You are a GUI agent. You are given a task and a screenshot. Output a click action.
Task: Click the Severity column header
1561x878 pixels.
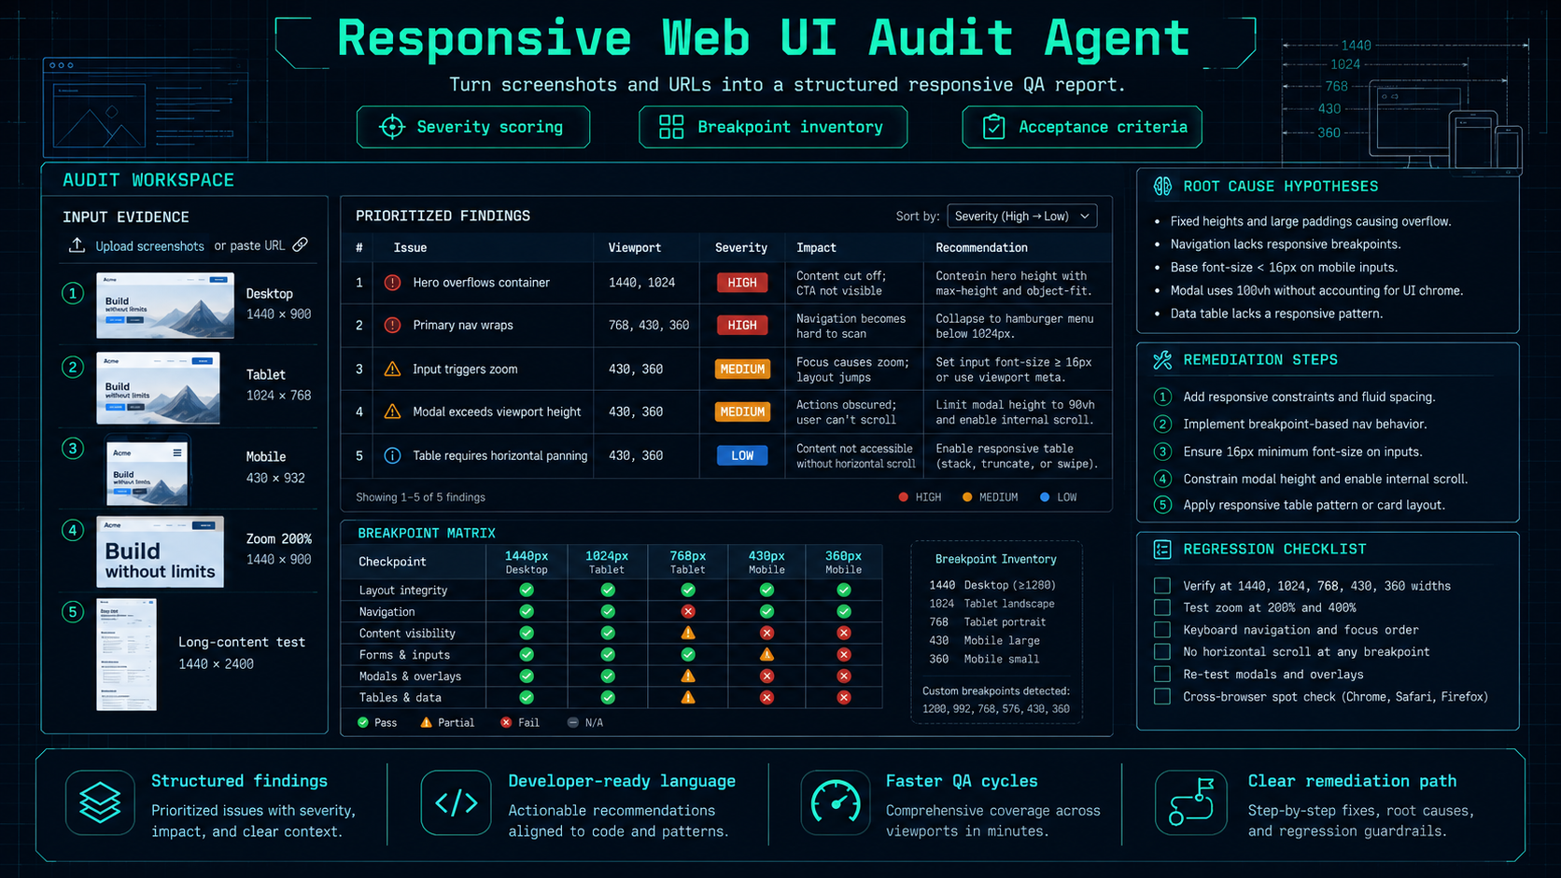741,248
